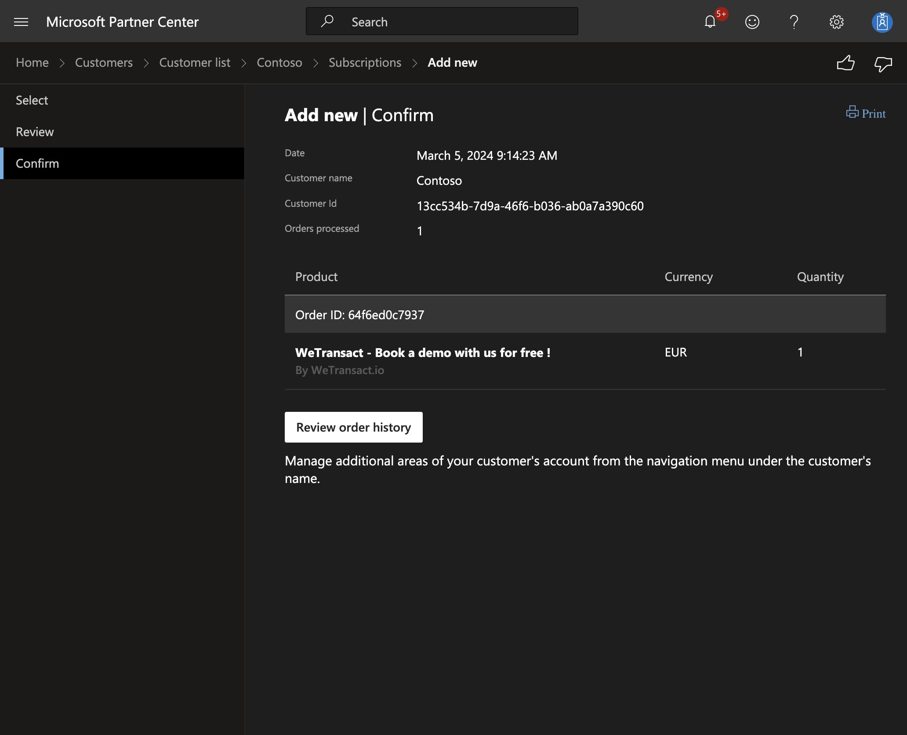Open the Customers breadcrumb
The height and width of the screenshot is (735, 907).
[104, 63]
